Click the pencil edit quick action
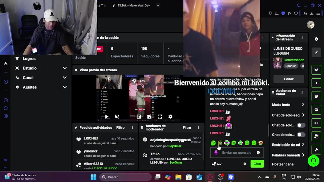The width and height of the screenshot is (324, 182). (316, 53)
